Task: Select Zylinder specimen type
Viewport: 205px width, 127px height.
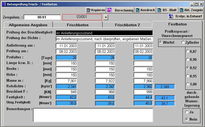Action: 183,42
